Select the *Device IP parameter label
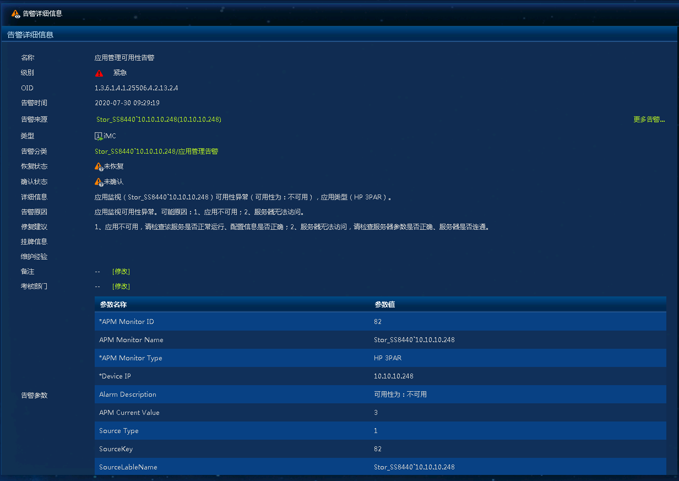 (115, 376)
